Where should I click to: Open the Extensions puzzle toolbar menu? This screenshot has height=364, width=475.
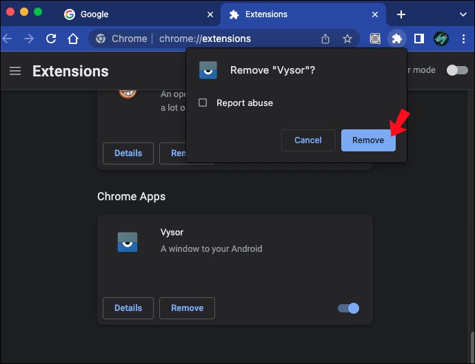(x=397, y=39)
